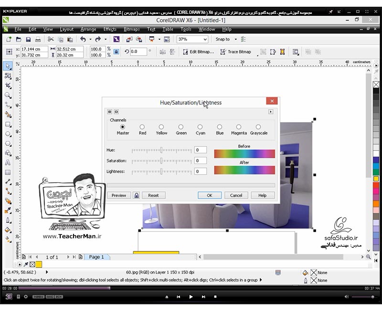Open the File menu
This screenshot has height=311, width=382.
coord(18,29)
